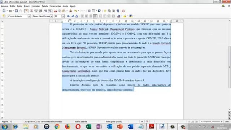Click the Tabela menu
This screenshot has height=130, width=231.
click(x=45, y=6)
